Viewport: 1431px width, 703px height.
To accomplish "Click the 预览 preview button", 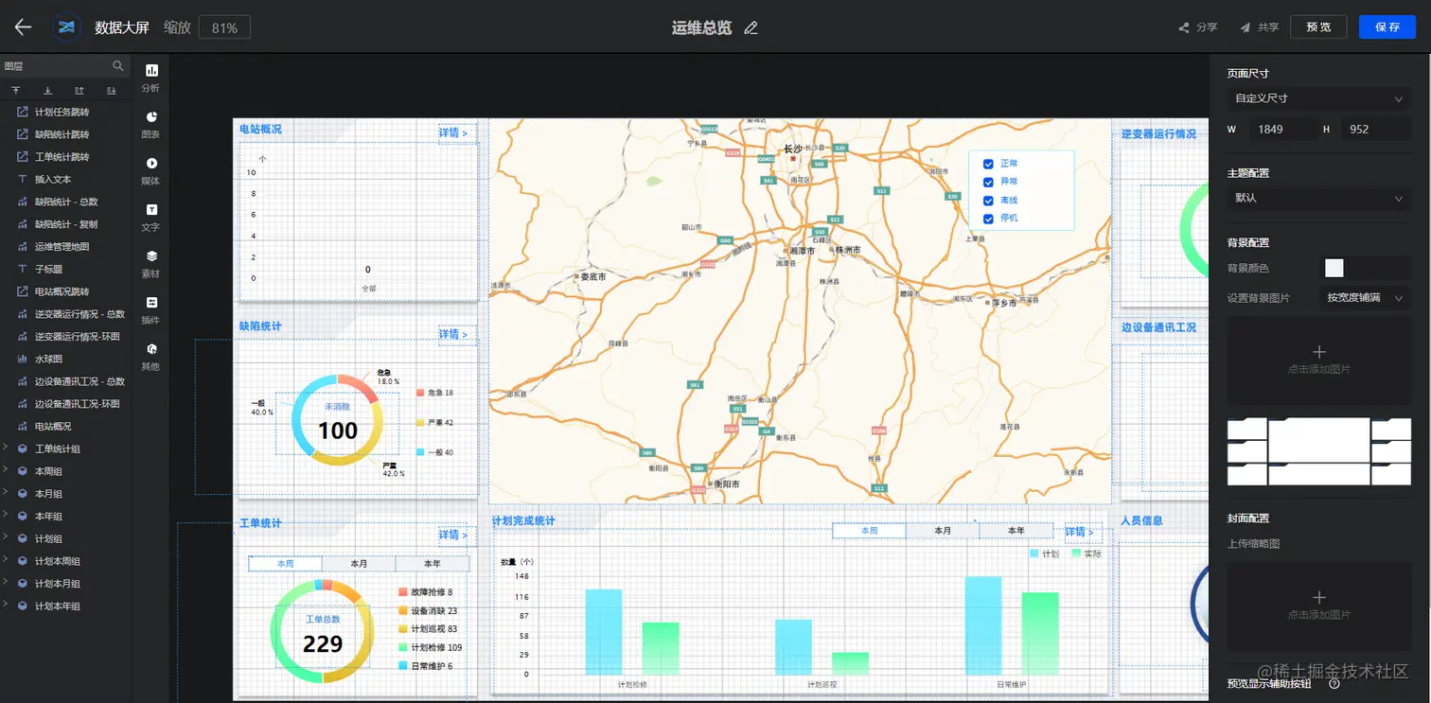I will (x=1318, y=27).
